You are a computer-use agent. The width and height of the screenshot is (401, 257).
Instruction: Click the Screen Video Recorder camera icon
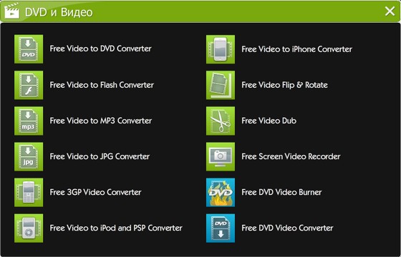[221, 156]
